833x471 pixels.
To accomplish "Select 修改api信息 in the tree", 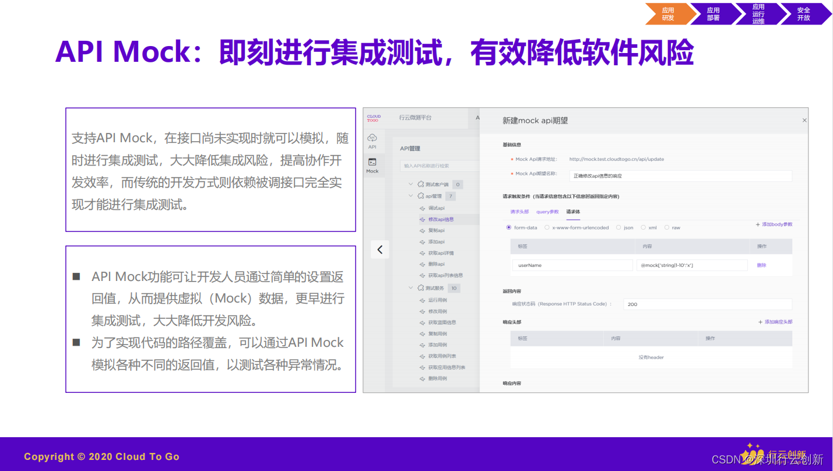I will 441,219.
